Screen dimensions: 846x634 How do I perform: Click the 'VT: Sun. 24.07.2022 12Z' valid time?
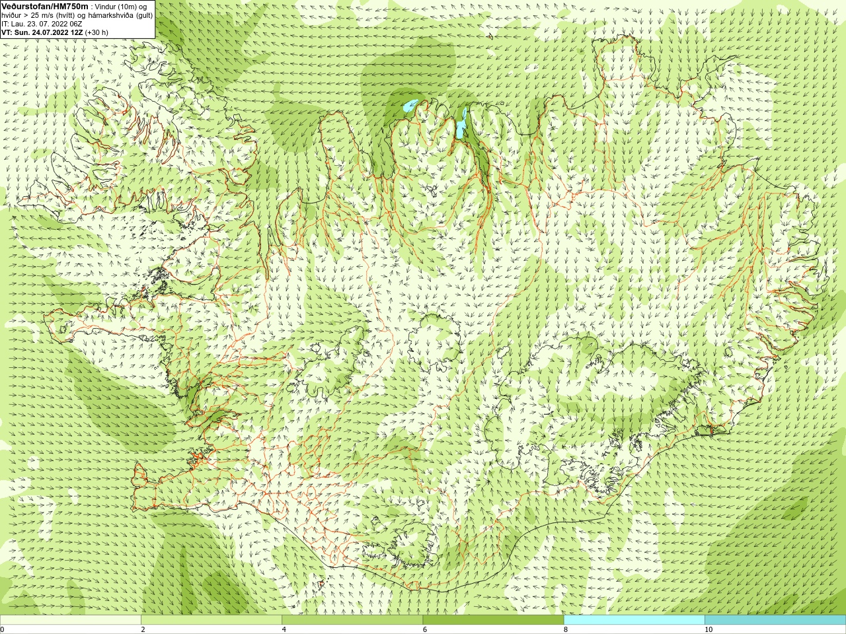point(41,32)
